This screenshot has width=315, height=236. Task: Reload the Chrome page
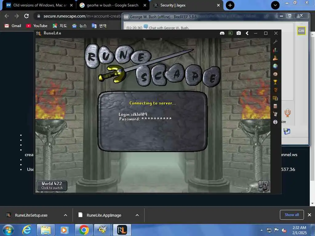[26, 16]
